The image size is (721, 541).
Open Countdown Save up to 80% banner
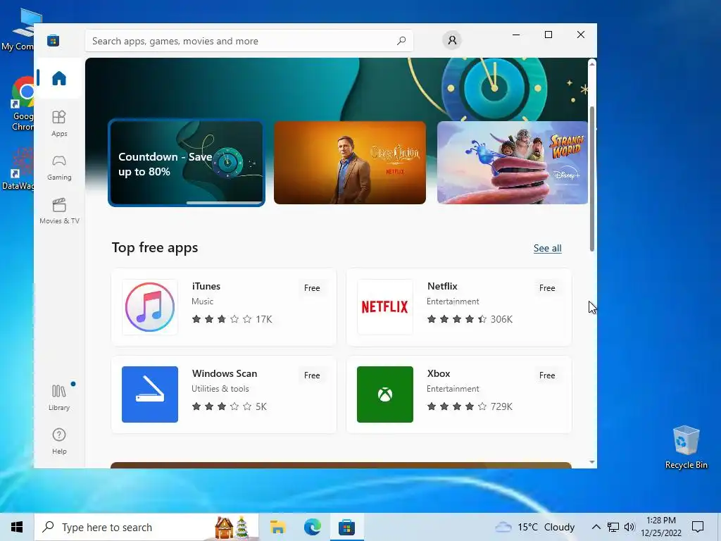186,163
